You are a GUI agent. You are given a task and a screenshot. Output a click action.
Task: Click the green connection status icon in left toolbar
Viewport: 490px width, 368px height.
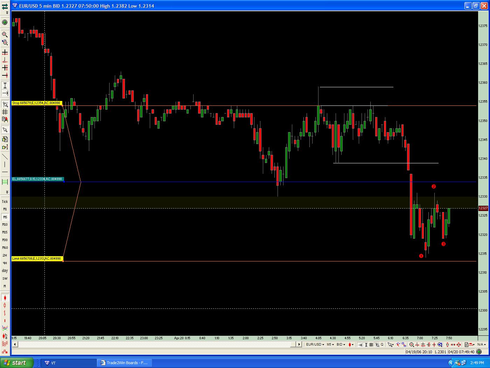coord(5,22)
